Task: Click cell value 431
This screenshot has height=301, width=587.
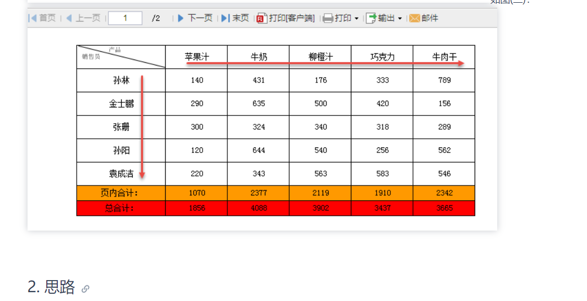Action: (x=259, y=80)
